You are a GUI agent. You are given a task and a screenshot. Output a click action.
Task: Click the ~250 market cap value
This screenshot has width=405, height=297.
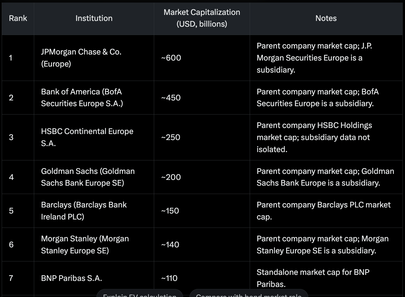click(x=171, y=137)
